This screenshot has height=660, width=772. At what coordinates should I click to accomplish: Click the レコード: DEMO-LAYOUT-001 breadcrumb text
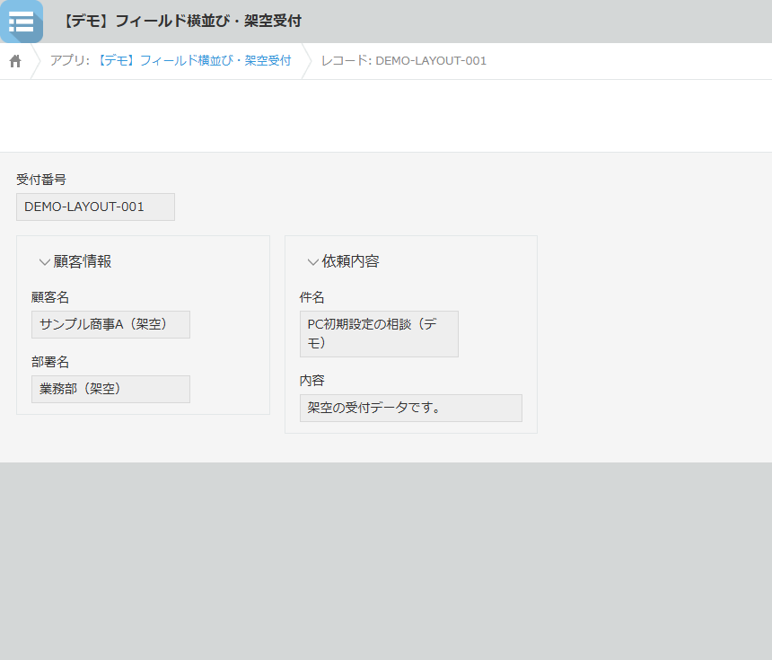(x=404, y=60)
